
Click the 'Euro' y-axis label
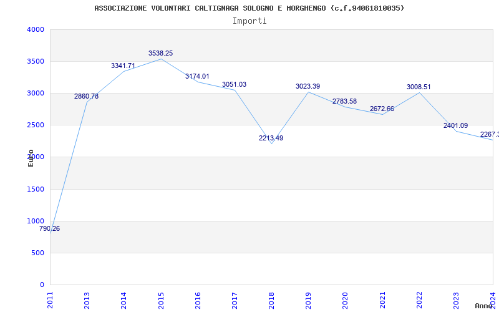pos(31,158)
